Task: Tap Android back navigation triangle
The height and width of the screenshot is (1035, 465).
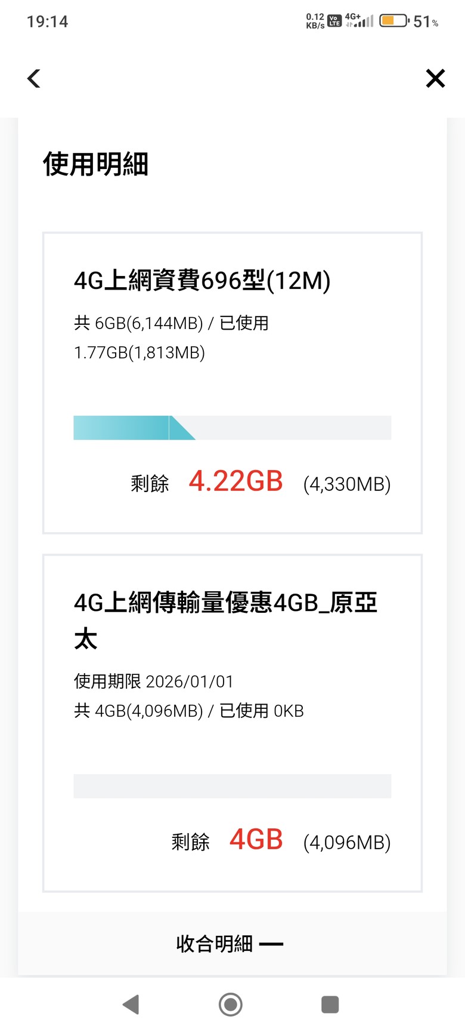Action: coord(131,1005)
